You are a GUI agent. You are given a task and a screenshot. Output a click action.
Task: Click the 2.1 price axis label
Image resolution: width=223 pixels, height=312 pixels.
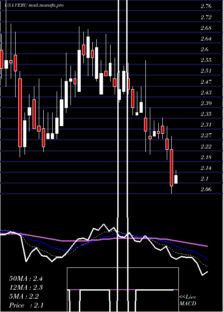(204, 179)
